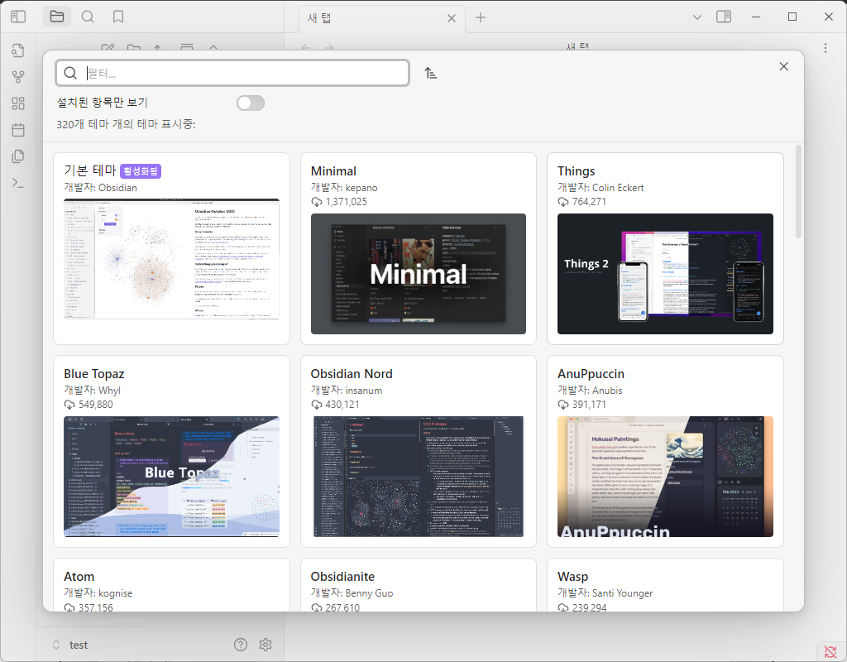This screenshot has height=662, width=847.
Task: Open the Minimal theme preview image
Action: click(418, 273)
